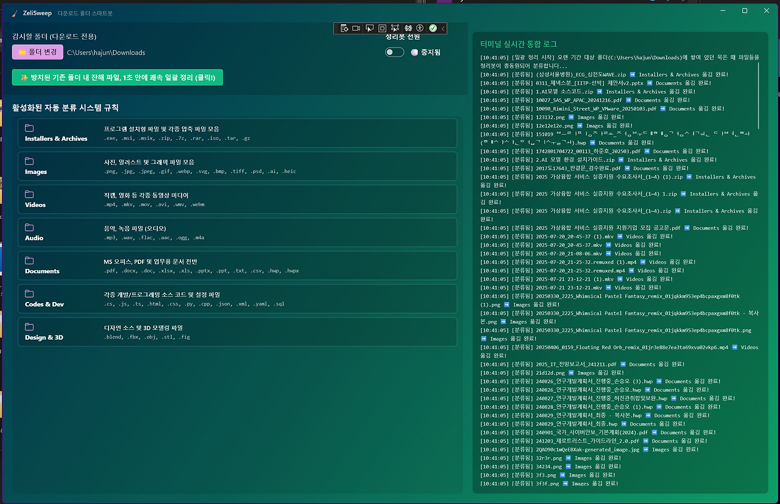Click log entry 10027_SAS_WP_APAC_20241216.pdf
The height and width of the screenshot is (504, 780).
click(x=585, y=100)
